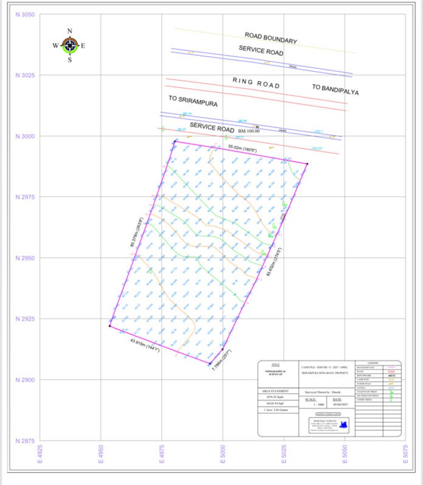Click the surveyor address stamp box

(x=328, y=425)
